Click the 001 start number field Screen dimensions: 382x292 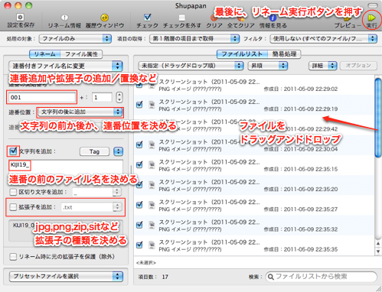(x=42, y=97)
